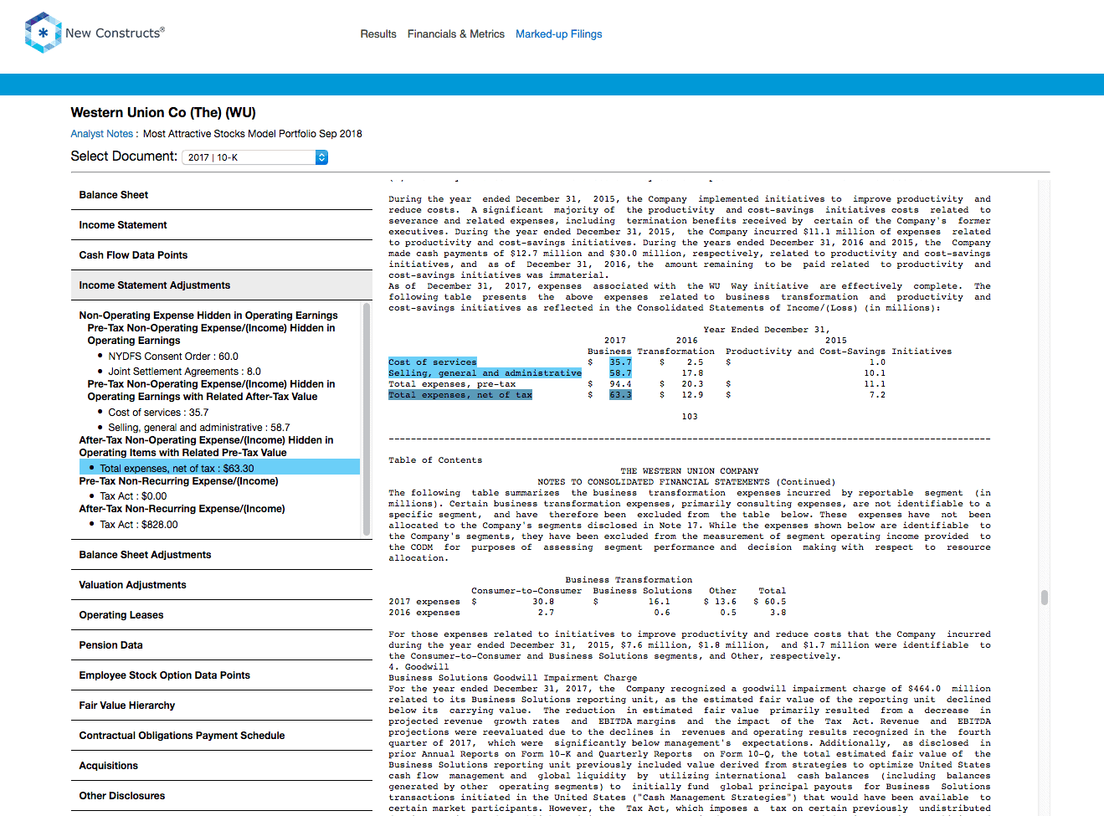Select NYDFS Consent Order : 60.0 item
The height and width of the screenshot is (816, 1104).
173,357
